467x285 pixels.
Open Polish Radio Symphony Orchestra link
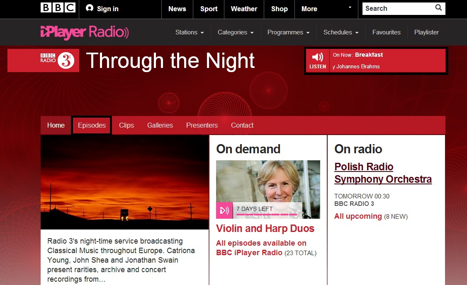(x=383, y=173)
